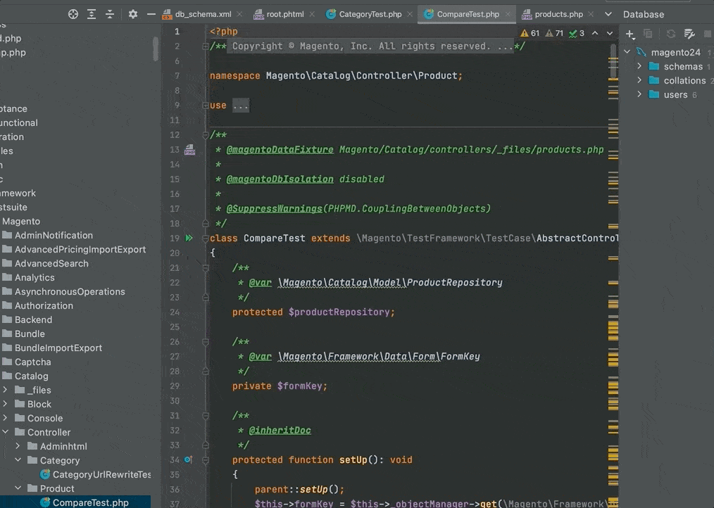Toggle fold marker on class line 19
Image resolution: width=714 pixels, height=508 pixels.
tap(205, 239)
